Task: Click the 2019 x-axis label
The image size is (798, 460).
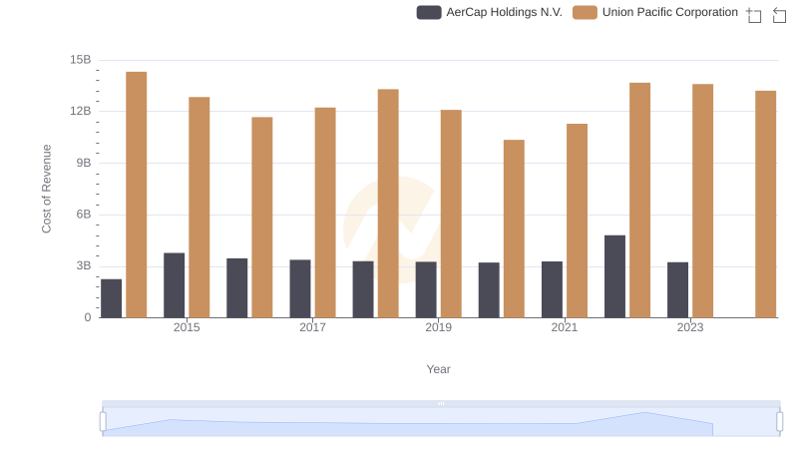Action: (439, 327)
